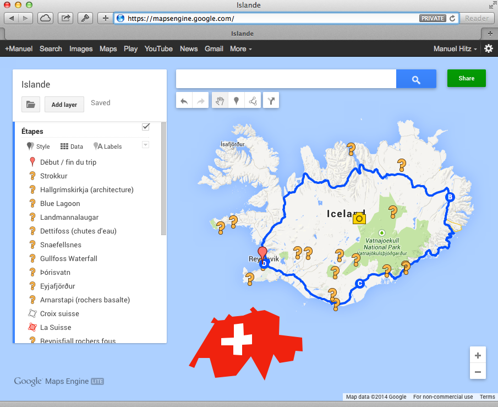Open the Style layer option
The width and height of the screenshot is (498, 407).
click(x=39, y=146)
